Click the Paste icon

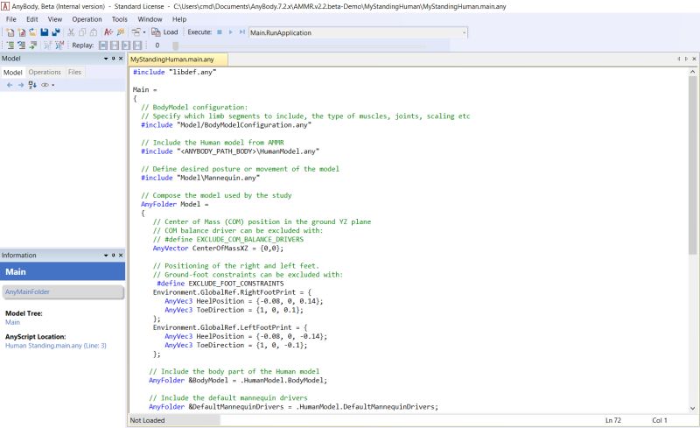94,32
